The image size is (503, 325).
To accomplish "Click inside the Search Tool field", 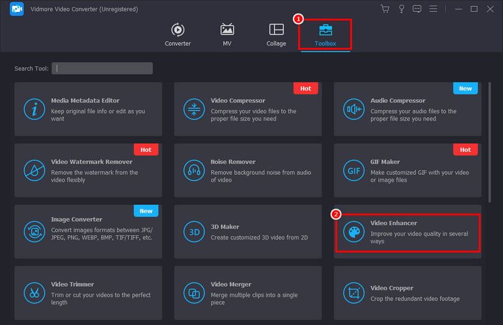I will 102,69.
